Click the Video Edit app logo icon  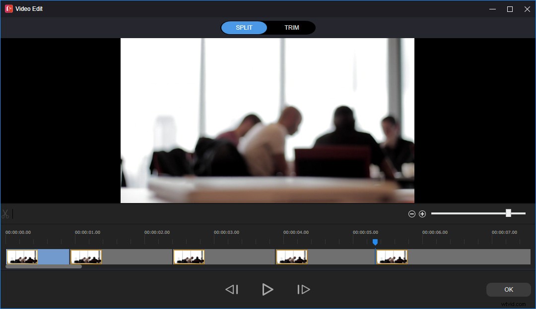coord(8,8)
